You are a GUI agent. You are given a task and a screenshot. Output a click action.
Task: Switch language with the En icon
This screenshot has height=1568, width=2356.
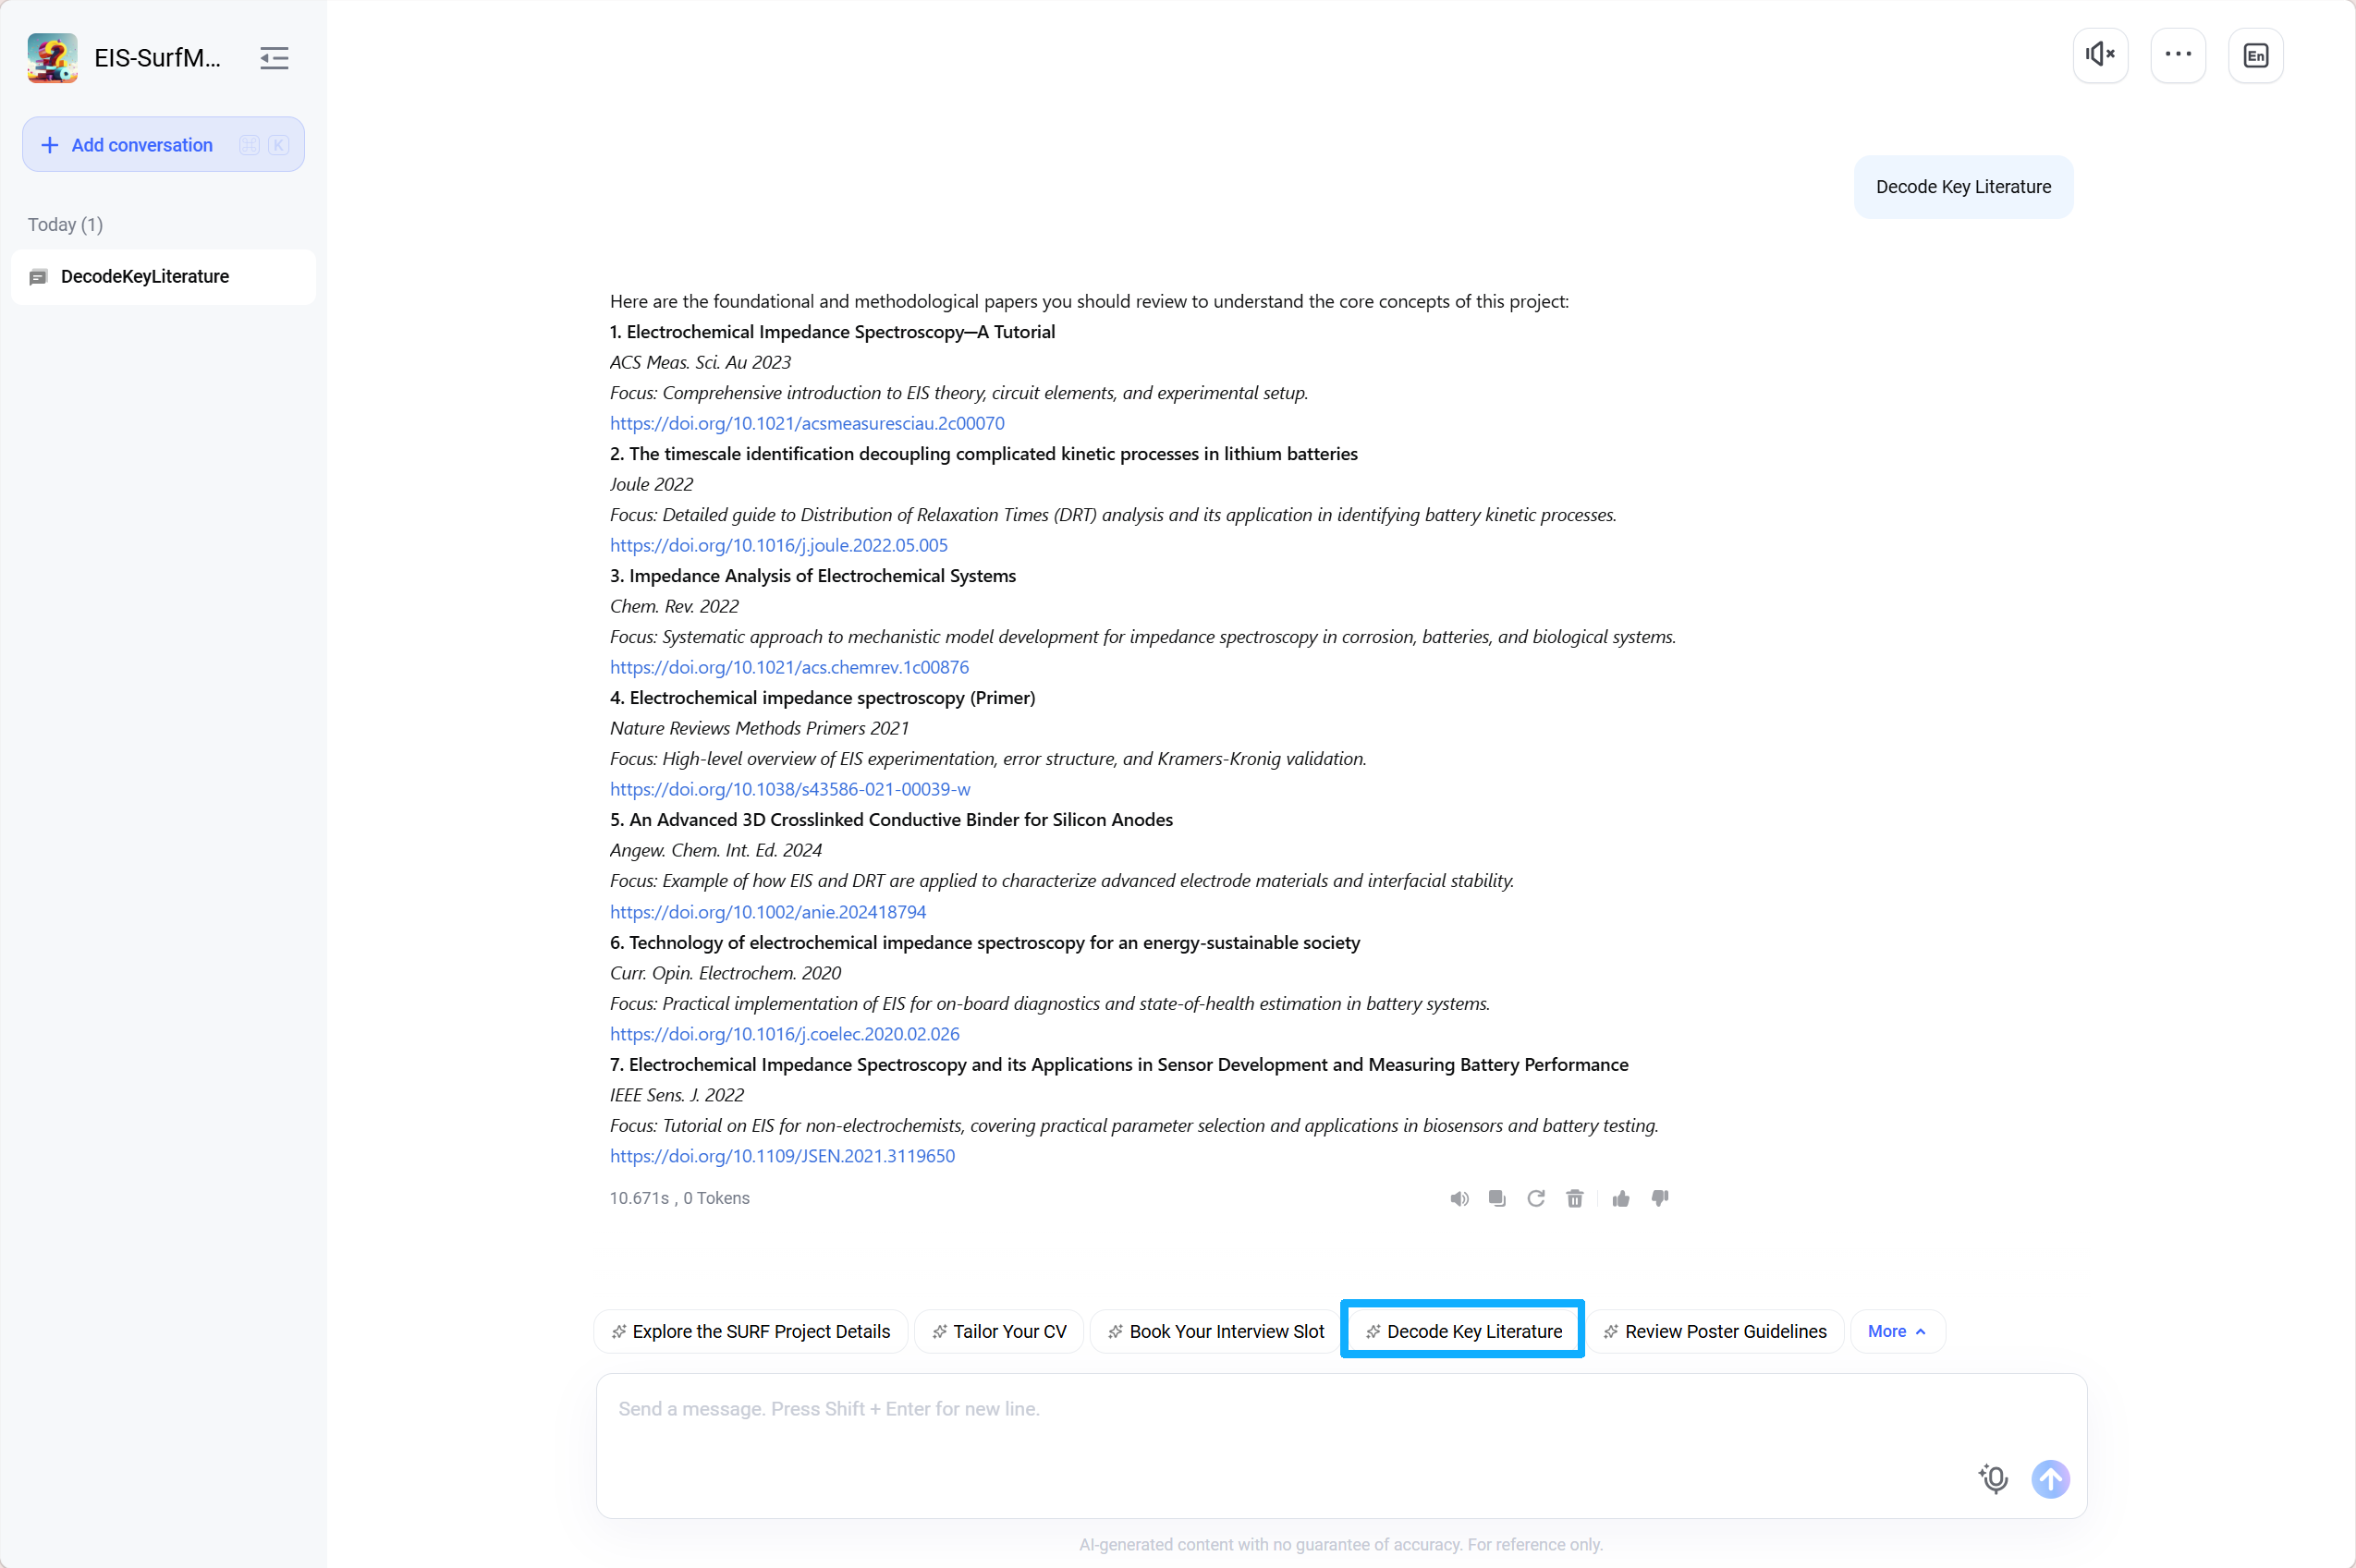[x=2255, y=55]
